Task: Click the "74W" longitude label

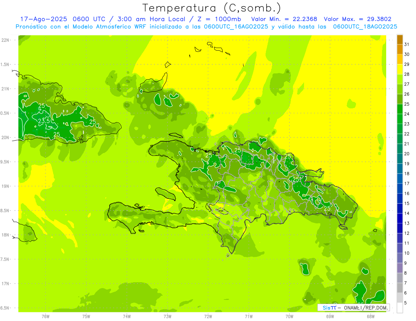Action: click(127, 316)
